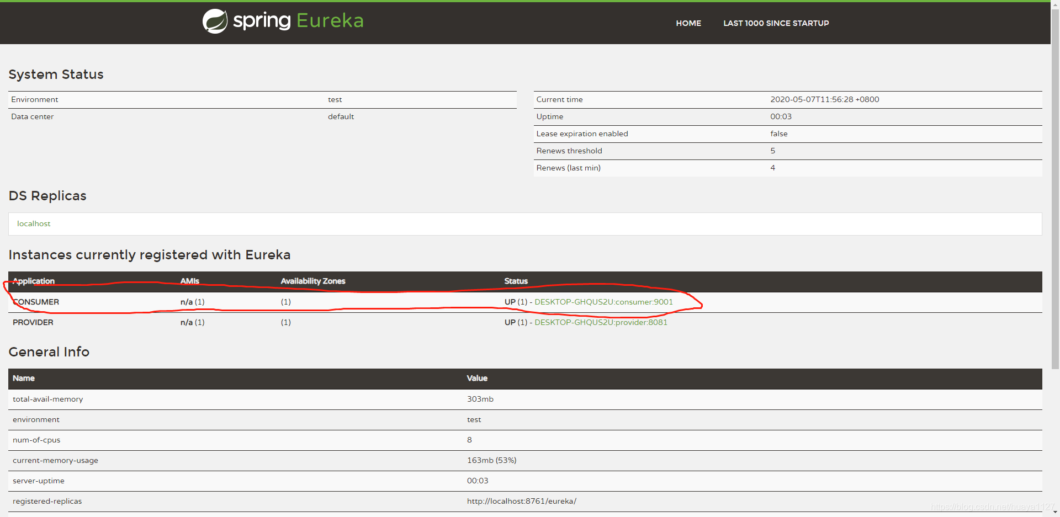The height and width of the screenshot is (517, 1060).
Task: Select the Current time label
Action: (x=559, y=99)
